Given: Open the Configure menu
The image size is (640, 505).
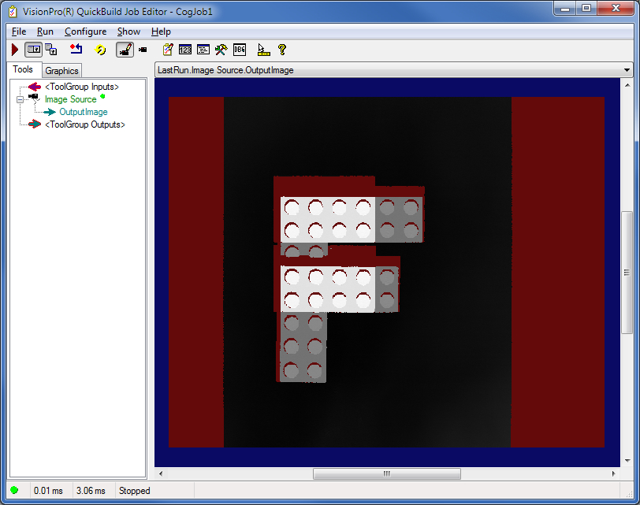Looking at the screenshot, I should (85, 32).
